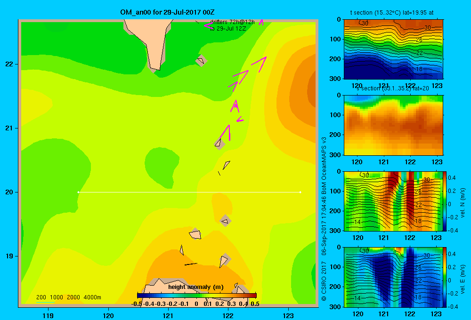Click the '-0.5' tick on height anomaly scale
Viewport: 471px width, 320px height.
click(x=137, y=304)
